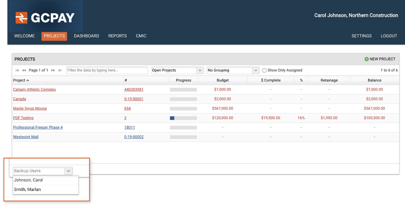Click Calgary Athletic Complex progress bar

click(x=183, y=90)
